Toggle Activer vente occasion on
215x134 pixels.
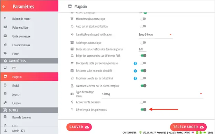click(143, 102)
